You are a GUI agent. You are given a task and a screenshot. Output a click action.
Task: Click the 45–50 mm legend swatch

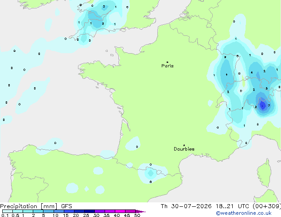(130, 211)
